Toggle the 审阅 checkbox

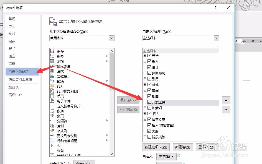point(149,90)
